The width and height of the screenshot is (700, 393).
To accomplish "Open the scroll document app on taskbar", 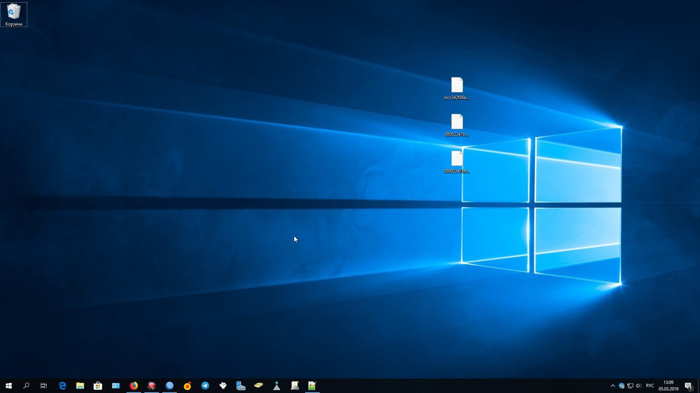I will tap(295, 386).
